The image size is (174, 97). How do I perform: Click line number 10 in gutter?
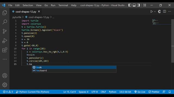pos(15,48)
